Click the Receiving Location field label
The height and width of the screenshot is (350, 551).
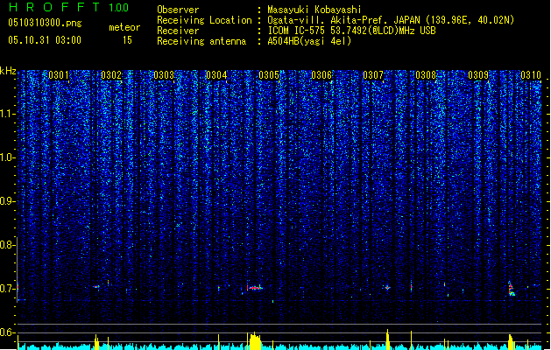pos(204,20)
